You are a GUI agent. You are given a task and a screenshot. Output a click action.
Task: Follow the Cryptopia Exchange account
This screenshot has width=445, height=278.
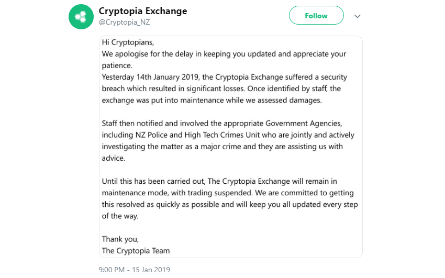(316, 16)
